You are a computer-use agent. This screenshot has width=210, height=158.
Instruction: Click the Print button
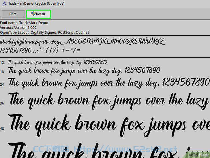13,14
